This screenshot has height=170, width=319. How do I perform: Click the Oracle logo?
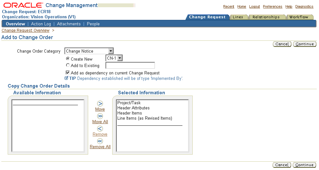[23, 5]
